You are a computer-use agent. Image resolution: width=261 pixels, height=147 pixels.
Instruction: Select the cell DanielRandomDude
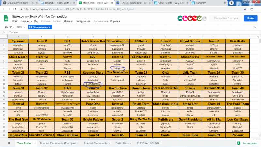(x=190, y=96)
